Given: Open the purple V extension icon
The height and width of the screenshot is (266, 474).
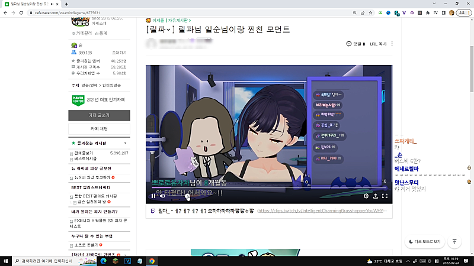Looking at the screenshot, I should [404, 12].
